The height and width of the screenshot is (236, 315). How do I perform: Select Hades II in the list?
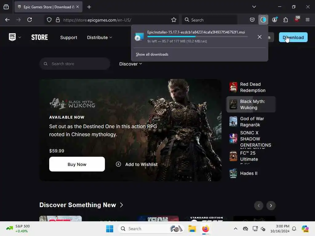pyautogui.click(x=251, y=173)
